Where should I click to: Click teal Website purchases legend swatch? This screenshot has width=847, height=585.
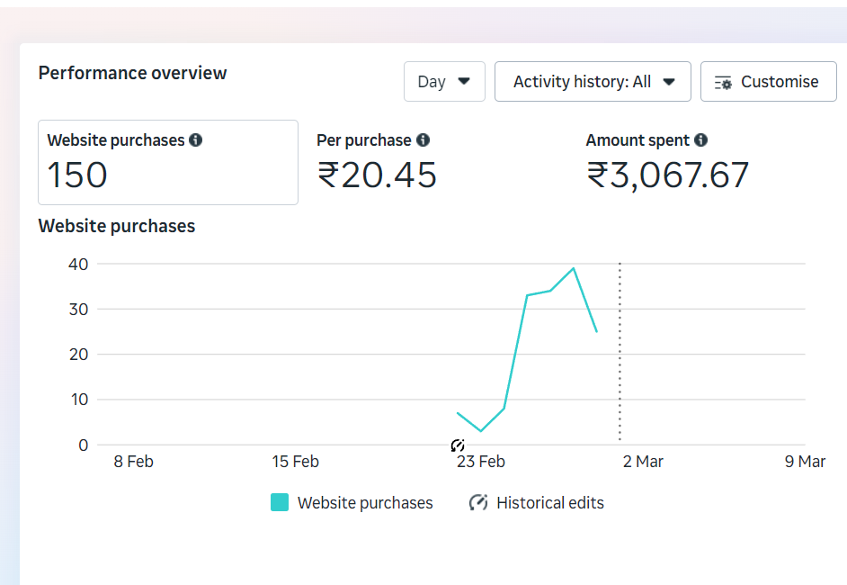click(x=280, y=503)
